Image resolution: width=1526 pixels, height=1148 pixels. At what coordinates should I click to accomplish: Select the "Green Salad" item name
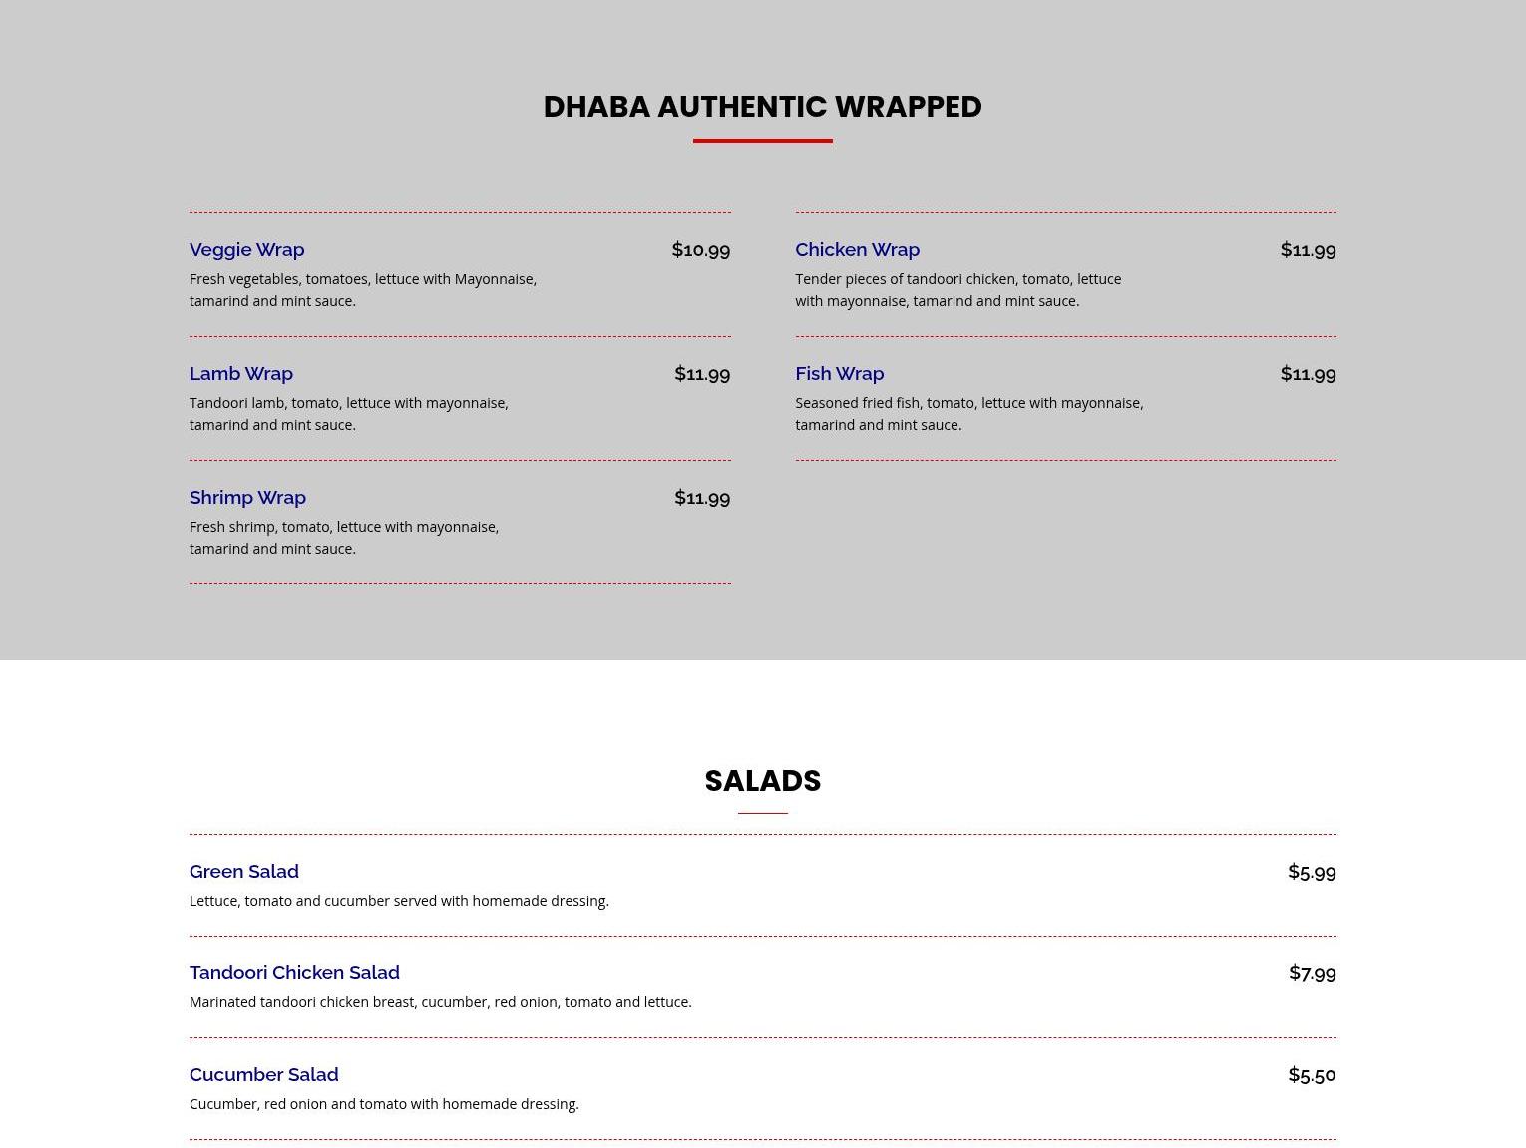244,872
